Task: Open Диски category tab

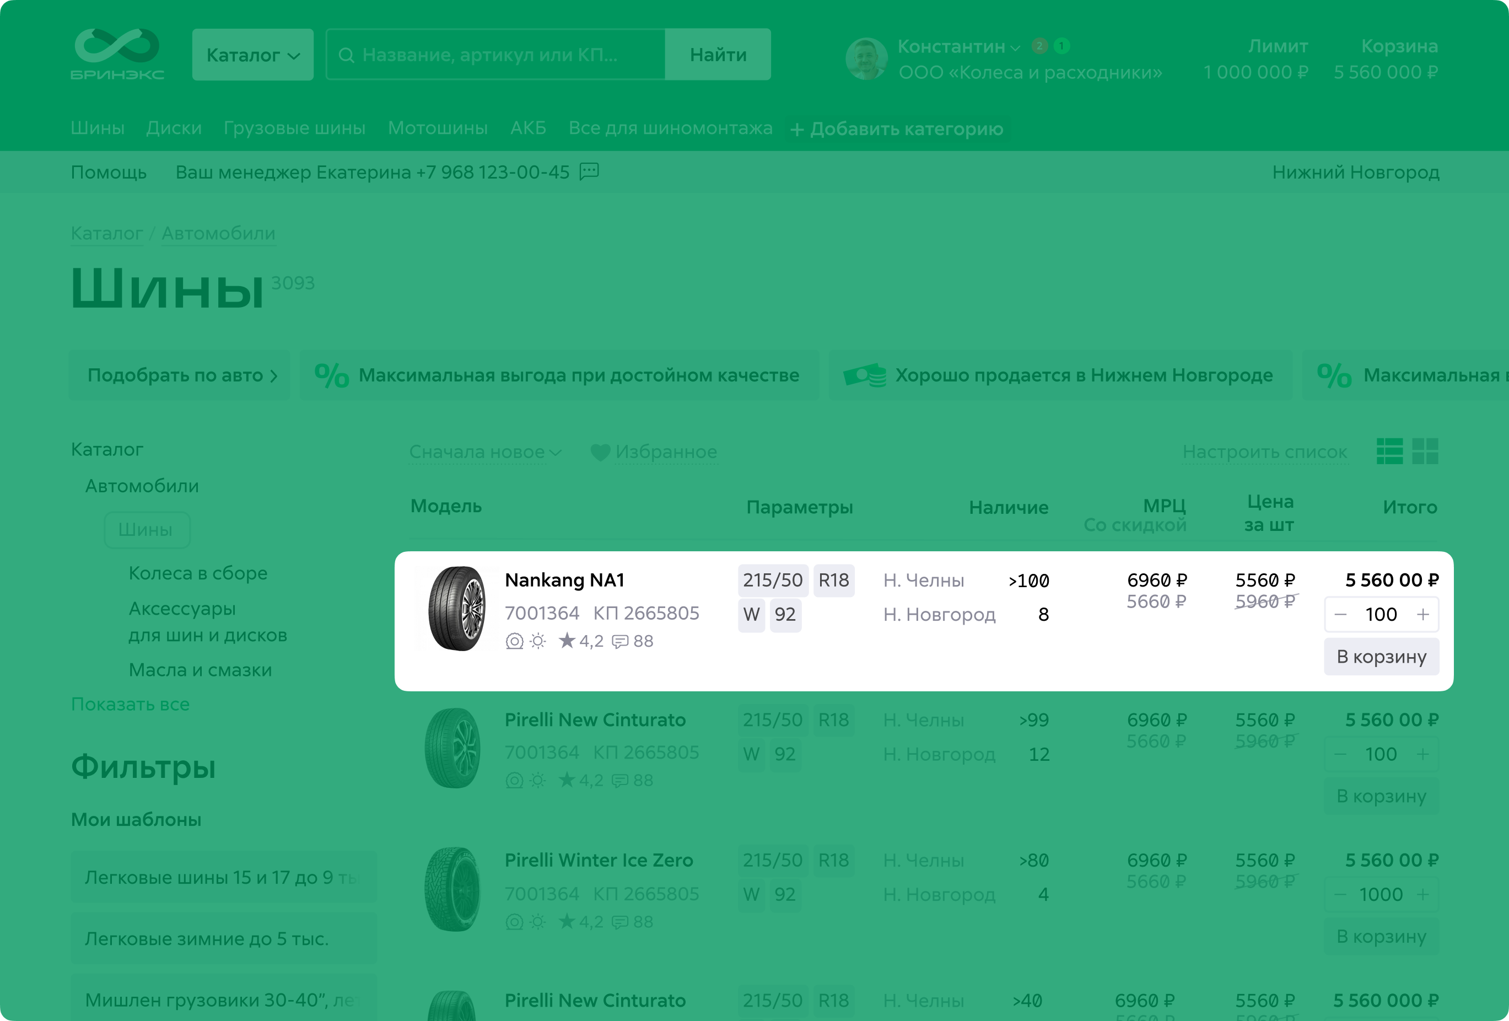Action: 174,128
